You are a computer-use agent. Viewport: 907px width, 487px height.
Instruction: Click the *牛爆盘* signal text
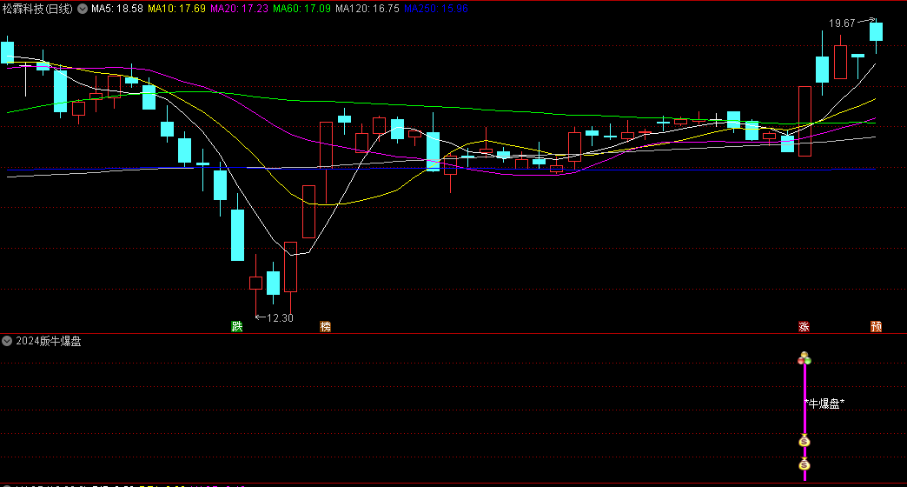point(824,404)
